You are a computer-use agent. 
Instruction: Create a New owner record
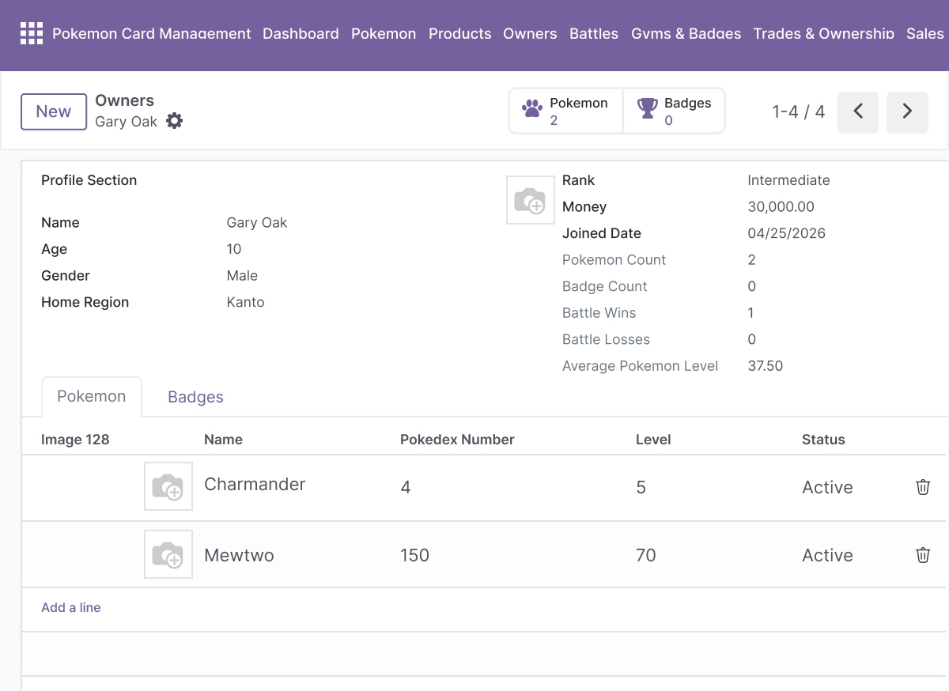coord(54,111)
